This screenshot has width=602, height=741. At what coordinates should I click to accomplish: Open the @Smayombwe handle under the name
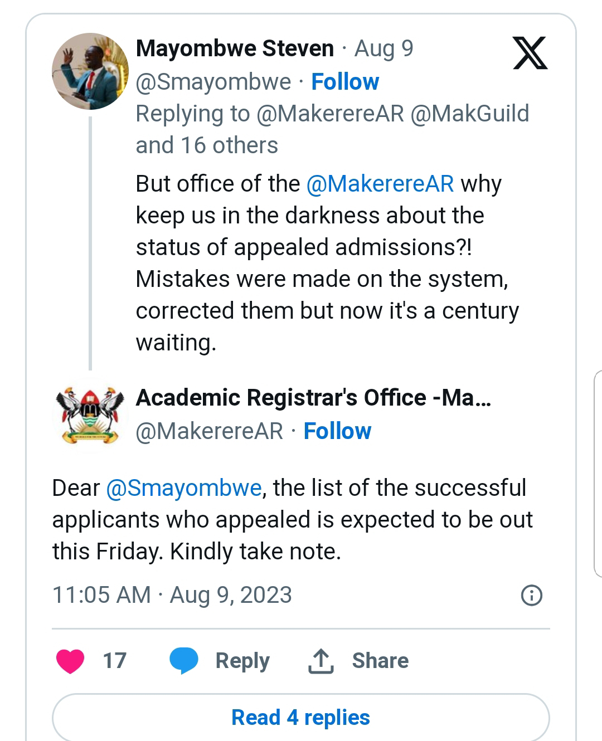click(x=213, y=82)
